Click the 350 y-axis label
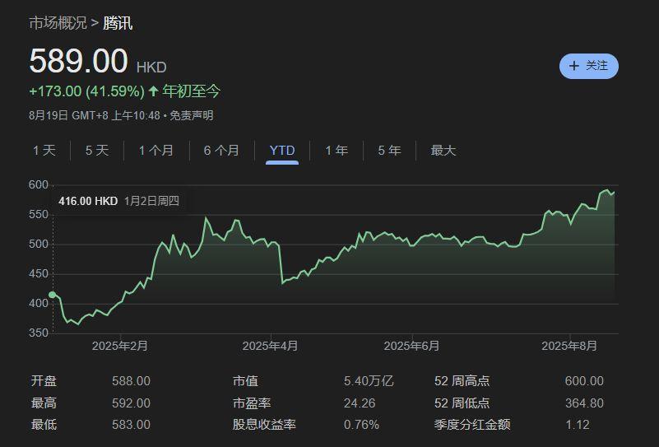Image resolution: width=659 pixels, height=447 pixels. point(39,333)
